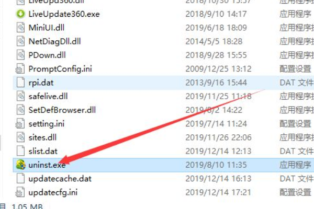Click the 配置设置 type of setting.ini

(295, 124)
